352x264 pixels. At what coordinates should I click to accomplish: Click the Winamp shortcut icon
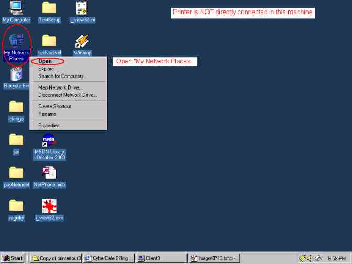pyautogui.click(x=82, y=41)
